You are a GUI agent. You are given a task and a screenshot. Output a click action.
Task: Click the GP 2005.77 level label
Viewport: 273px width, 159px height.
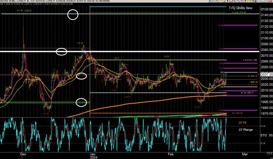point(249,93)
